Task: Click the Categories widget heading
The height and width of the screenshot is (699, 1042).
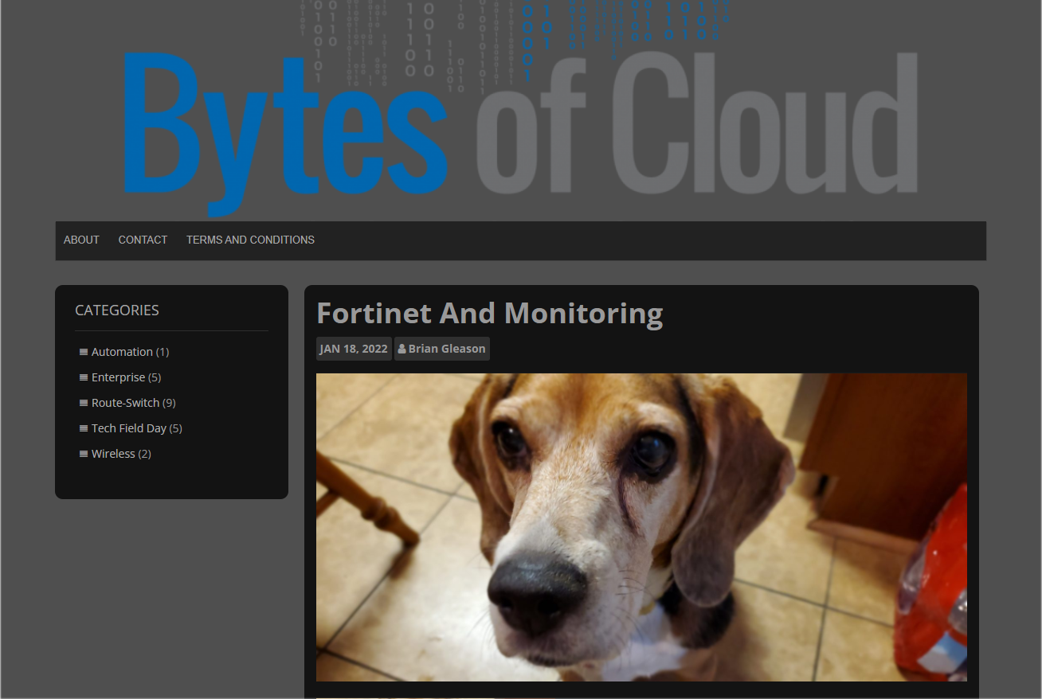Action: click(117, 310)
